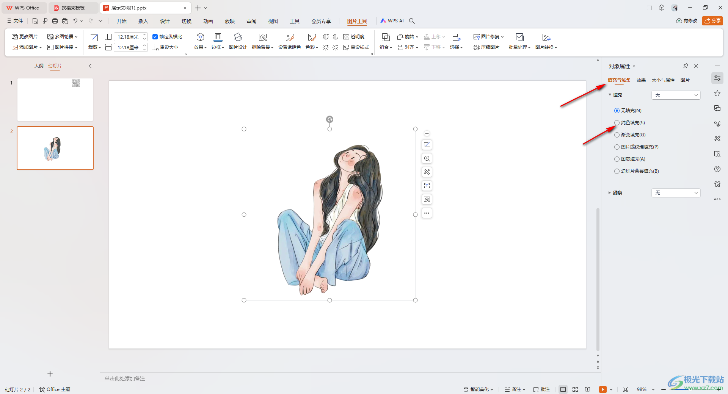Uncheck the 锁定纵横比 lock aspect ratio checkbox

(155, 37)
